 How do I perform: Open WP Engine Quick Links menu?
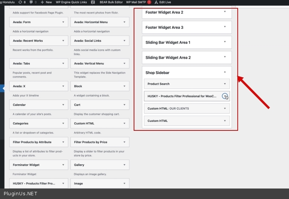(x=71, y=2)
